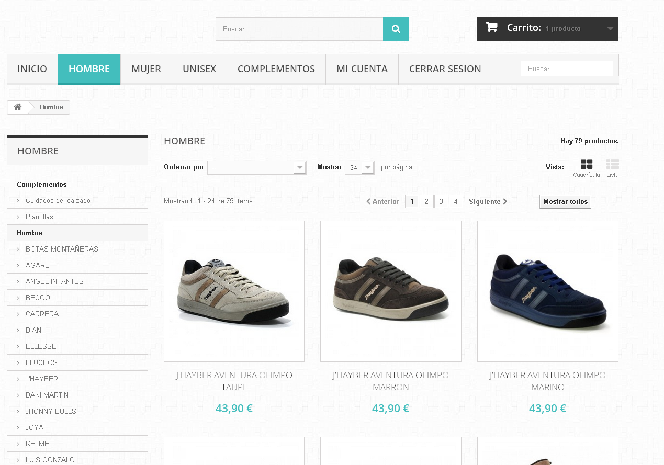Click the Mostrar todos button
This screenshot has height=465, width=664.
tap(565, 201)
